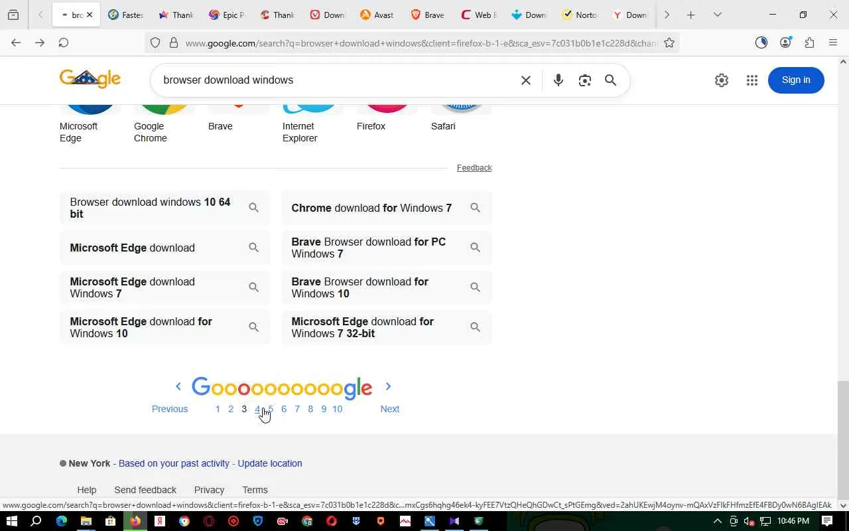Search 'Microsoft Edge download' suggestion
The height and width of the screenshot is (531, 849).
(165, 248)
